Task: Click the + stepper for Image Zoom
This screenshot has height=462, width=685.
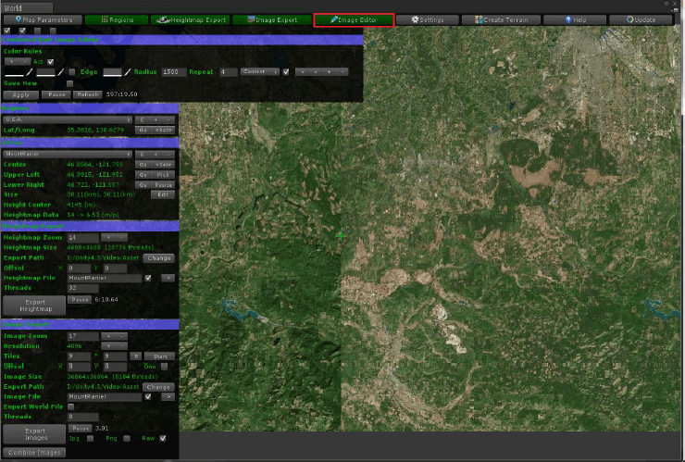Action: click(108, 336)
